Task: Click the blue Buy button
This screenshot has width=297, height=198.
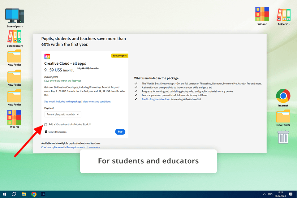Action: [120, 132]
